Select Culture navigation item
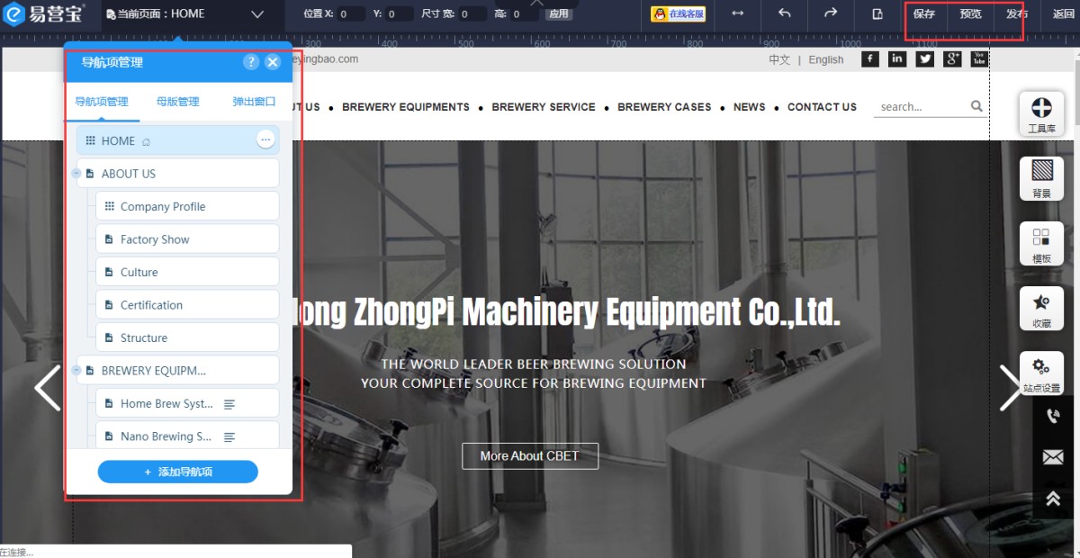1080x558 pixels. click(187, 272)
